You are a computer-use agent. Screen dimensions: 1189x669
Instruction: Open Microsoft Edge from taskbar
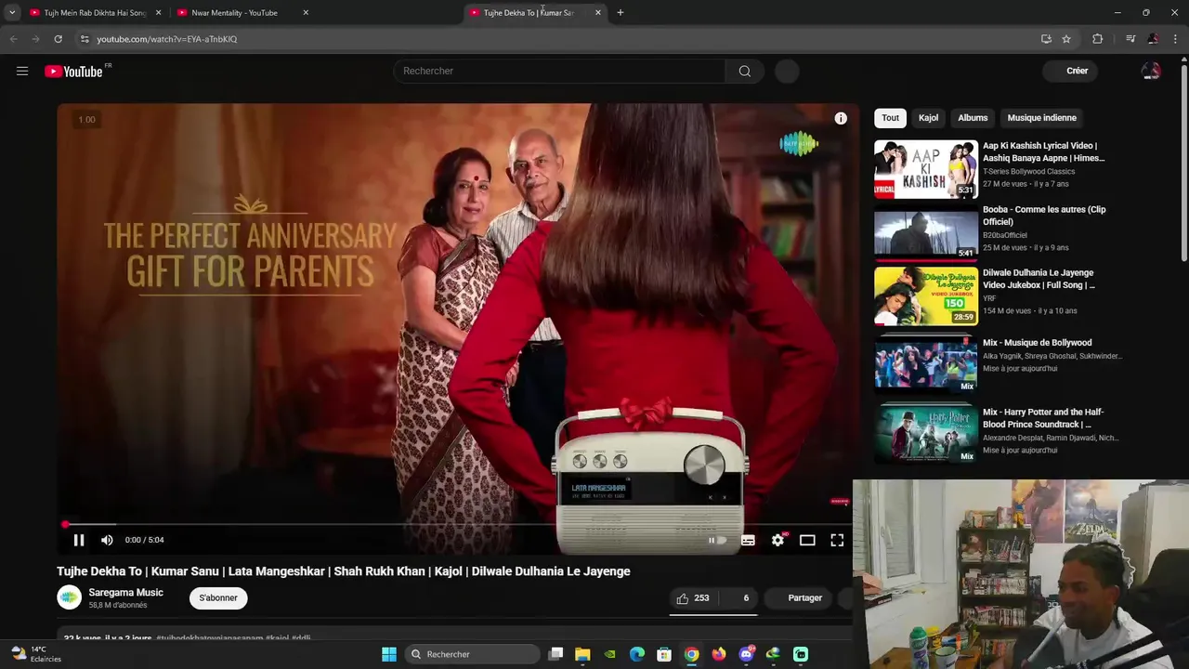[x=637, y=654]
